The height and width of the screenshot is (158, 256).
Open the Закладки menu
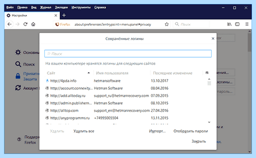61,7
